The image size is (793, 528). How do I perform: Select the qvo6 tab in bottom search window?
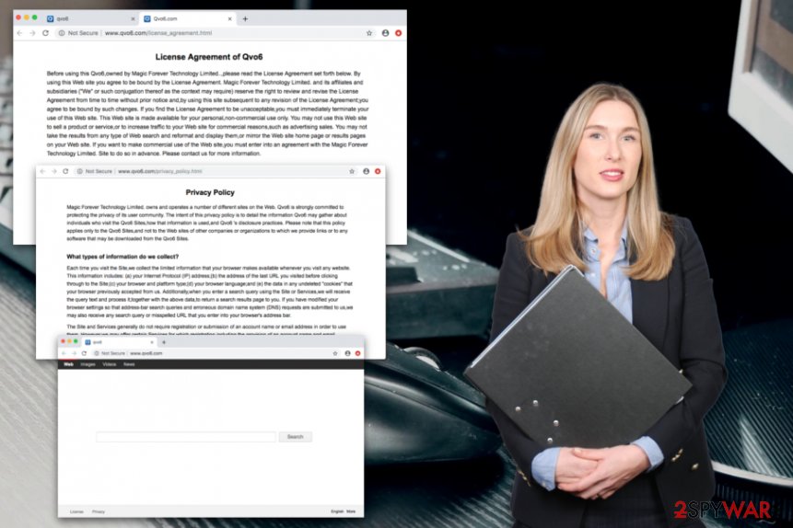[x=119, y=342]
